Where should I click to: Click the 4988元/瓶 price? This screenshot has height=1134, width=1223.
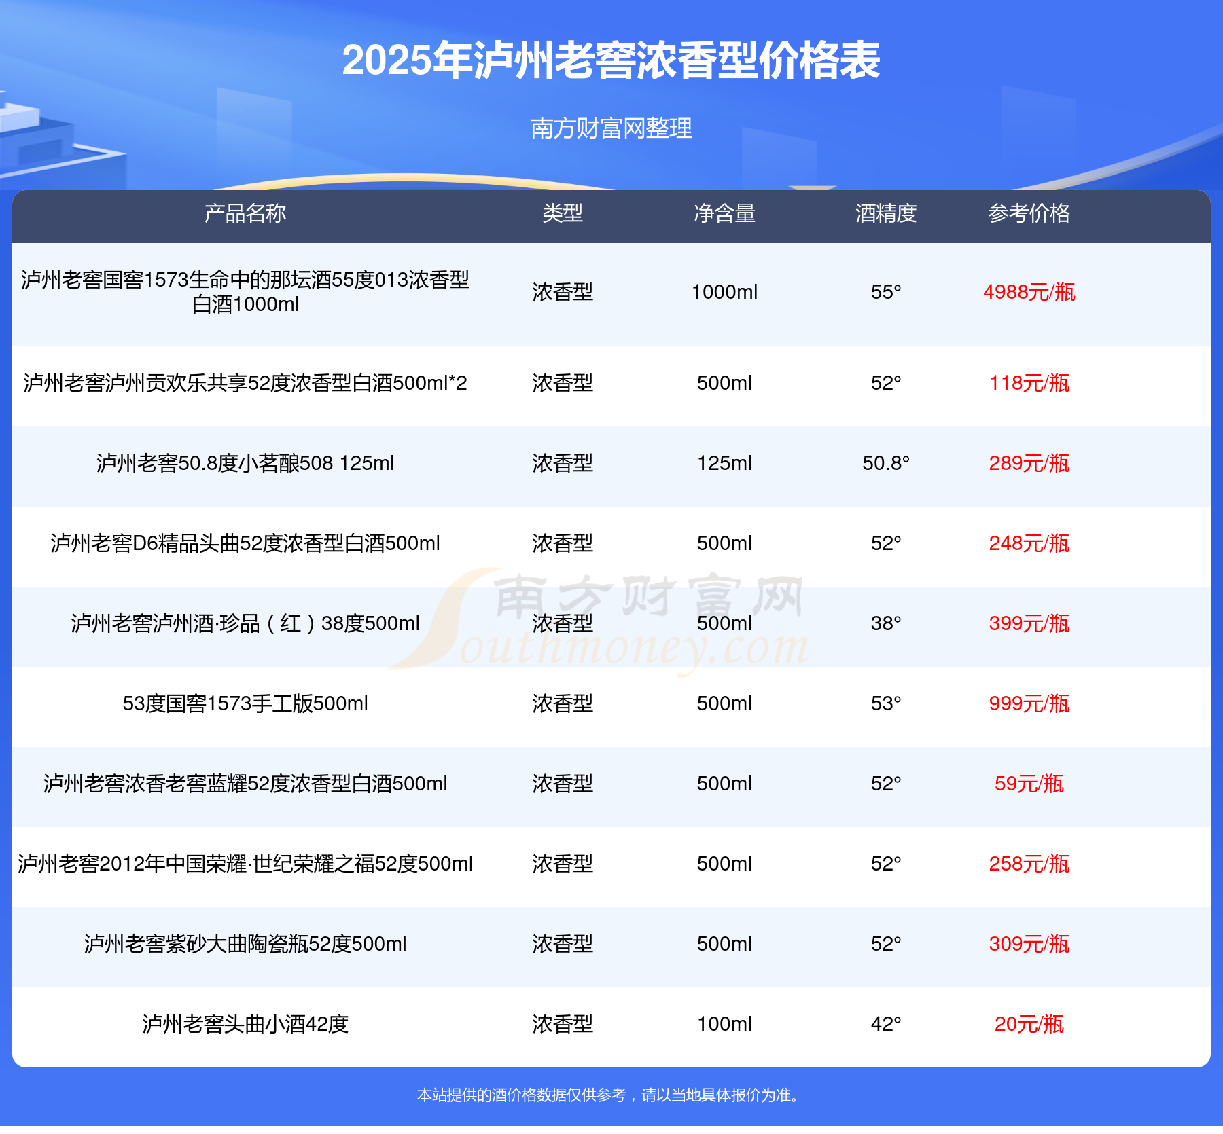1029,292
